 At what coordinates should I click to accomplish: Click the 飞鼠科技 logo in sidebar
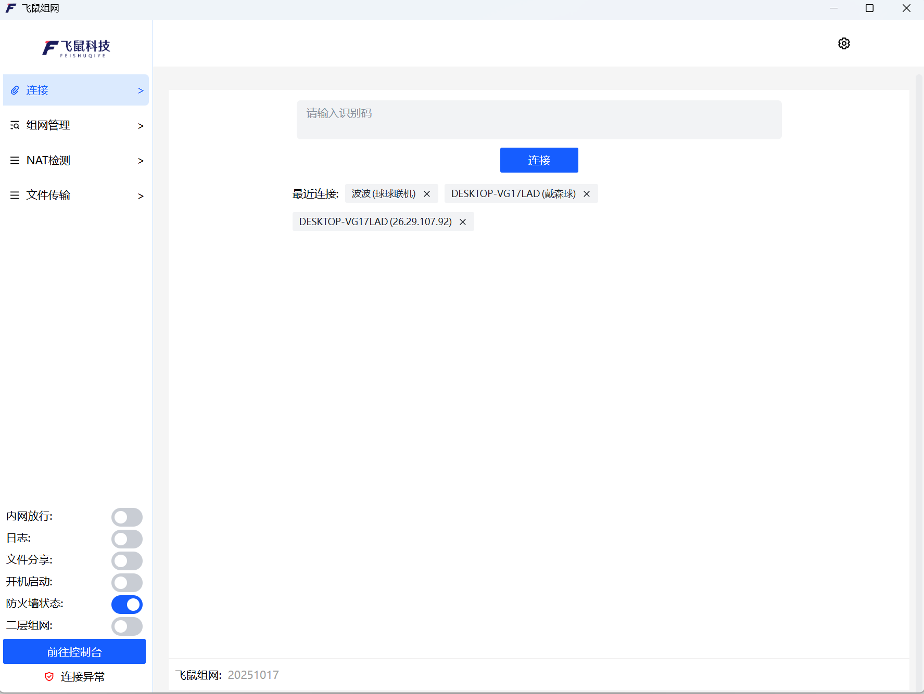coord(76,48)
